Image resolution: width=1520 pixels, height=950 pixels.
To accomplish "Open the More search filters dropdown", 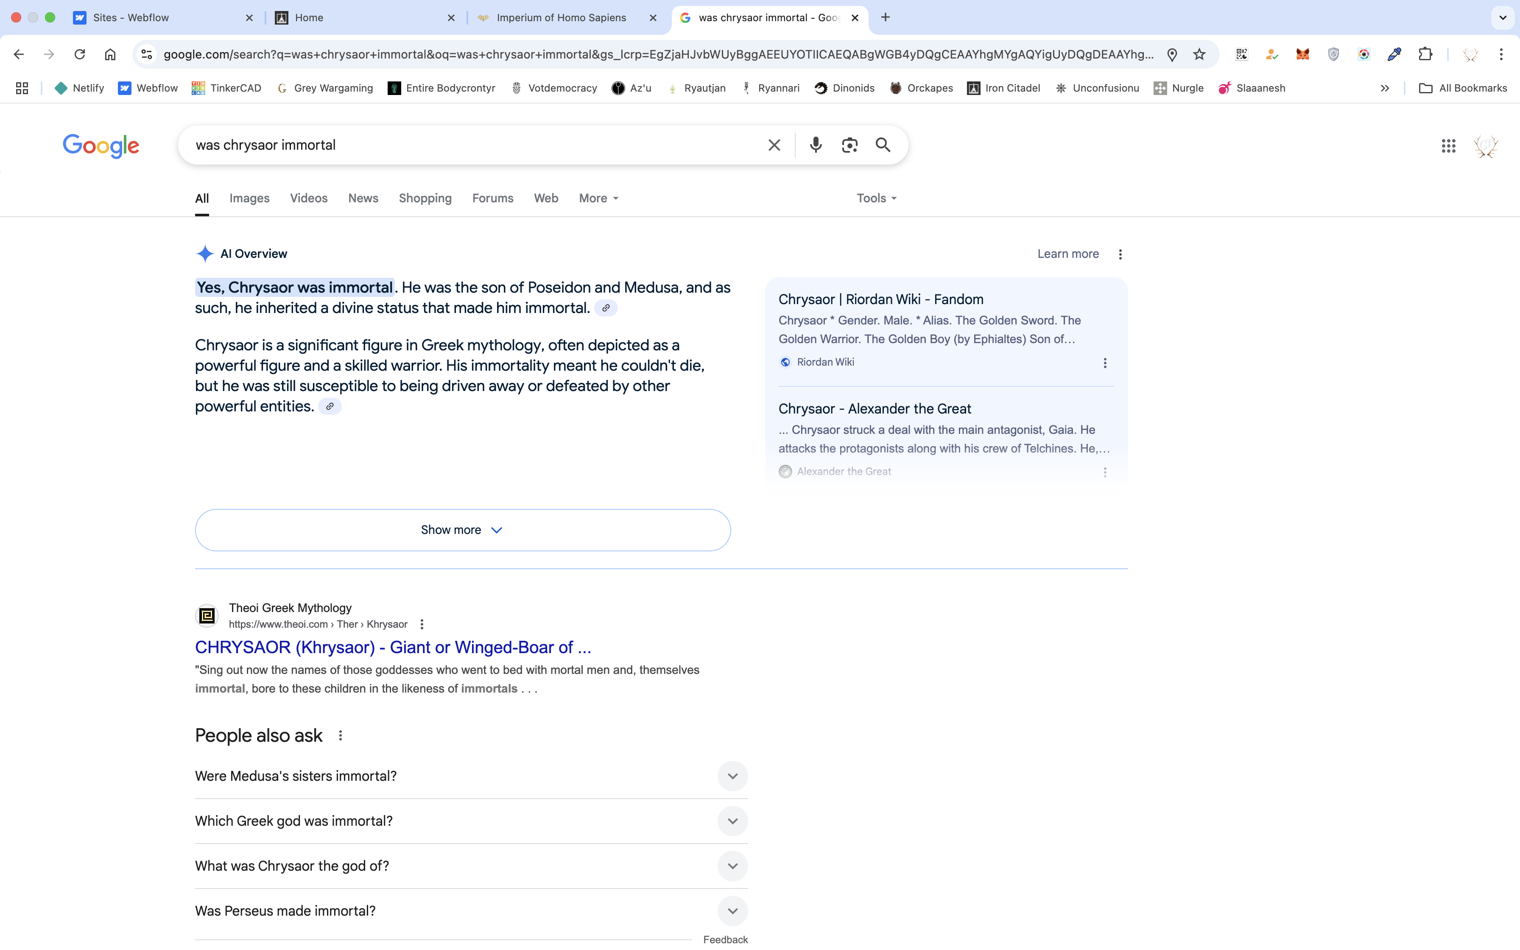I will [598, 198].
